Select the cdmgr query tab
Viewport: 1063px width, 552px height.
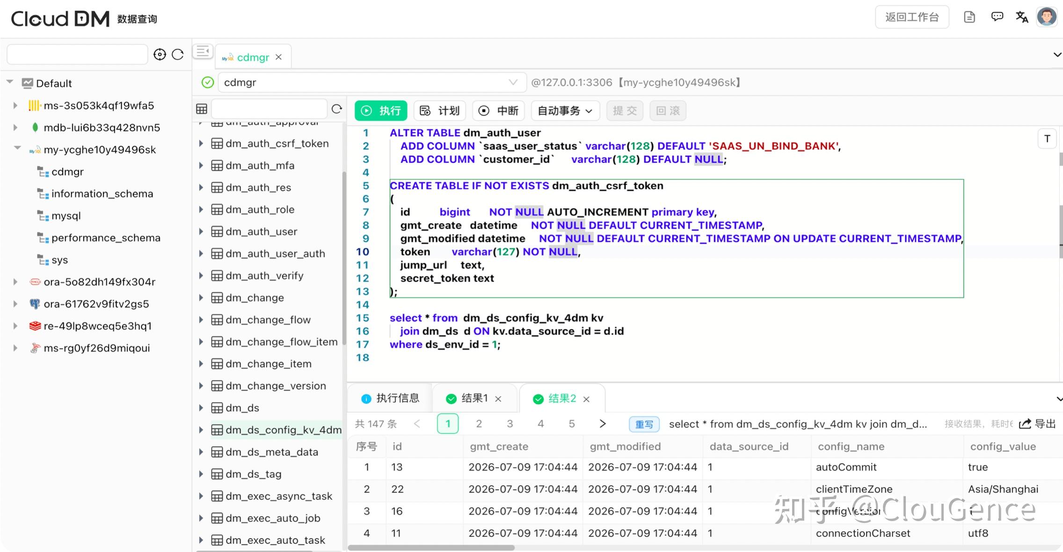pos(253,57)
